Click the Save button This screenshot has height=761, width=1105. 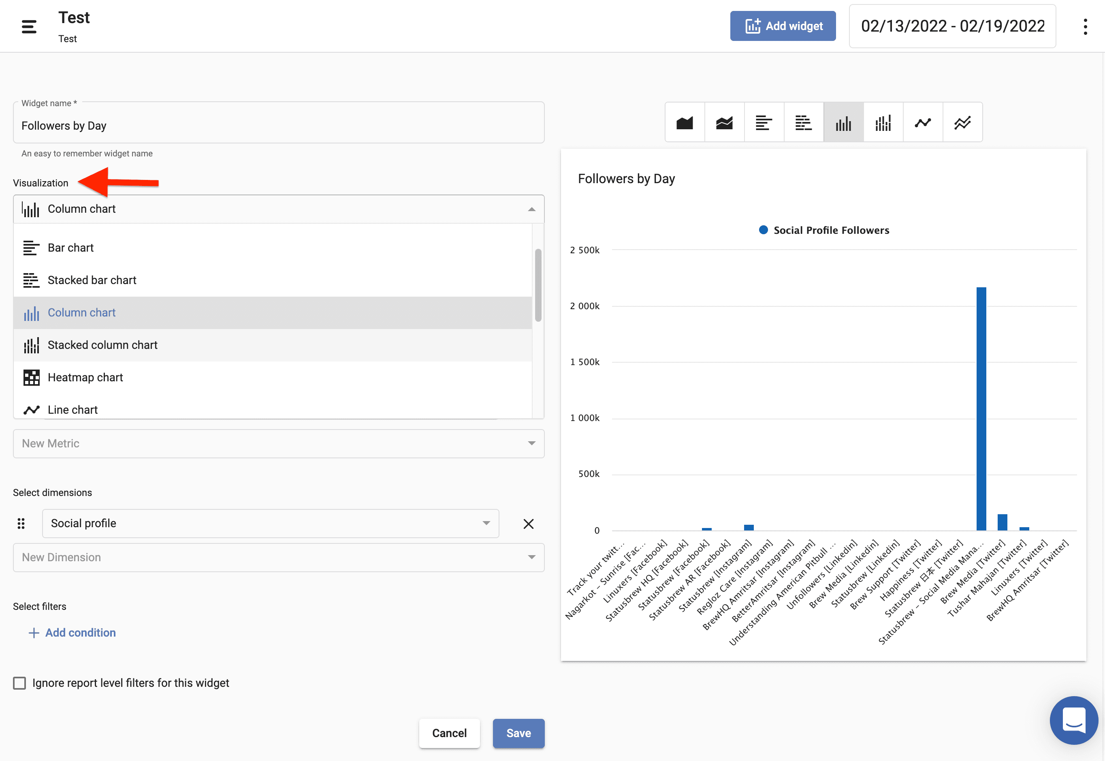(x=518, y=733)
